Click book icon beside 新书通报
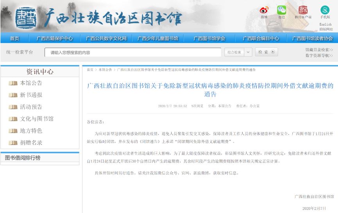 pyautogui.click(x=13, y=95)
